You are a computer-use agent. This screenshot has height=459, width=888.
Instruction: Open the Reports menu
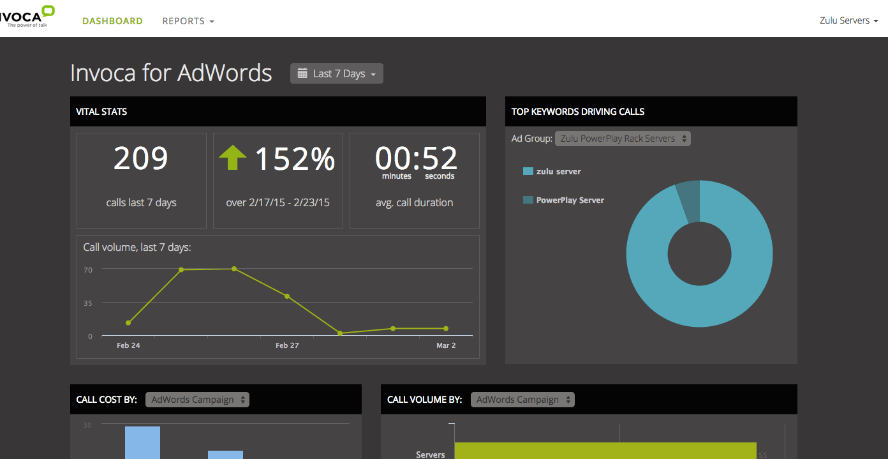[188, 21]
